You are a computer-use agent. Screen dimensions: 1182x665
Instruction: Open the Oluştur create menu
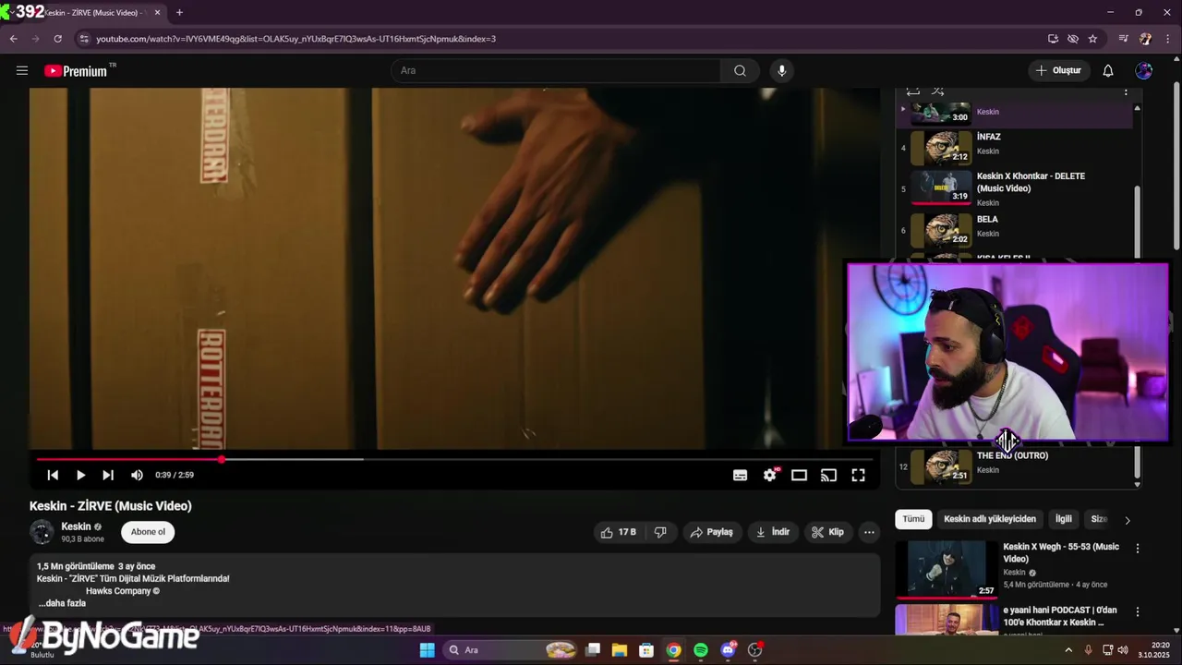coord(1058,71)
